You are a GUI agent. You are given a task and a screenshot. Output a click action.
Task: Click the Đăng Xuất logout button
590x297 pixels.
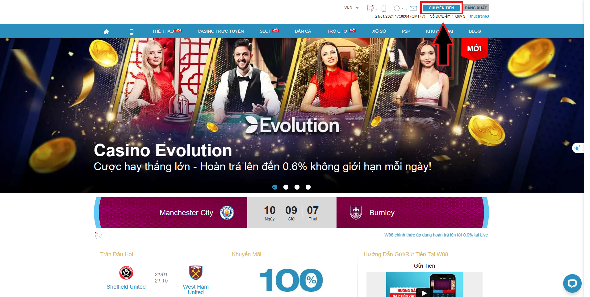tap(476, 8)
